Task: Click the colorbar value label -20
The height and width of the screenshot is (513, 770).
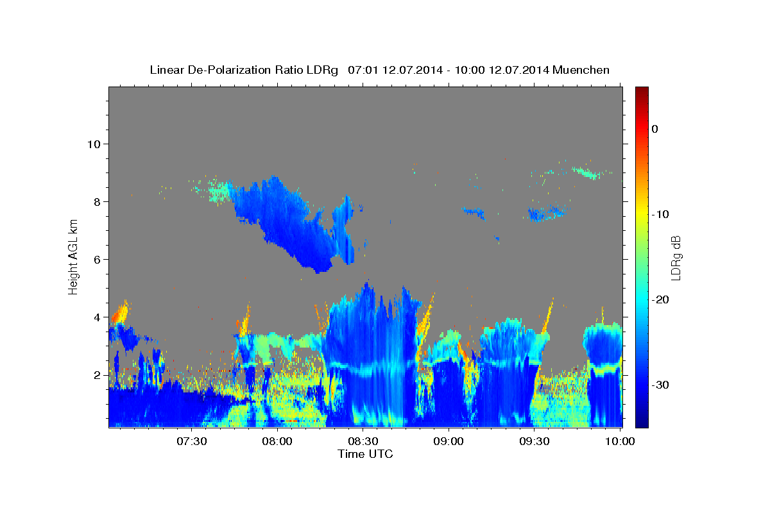Action: click(661, 299)
